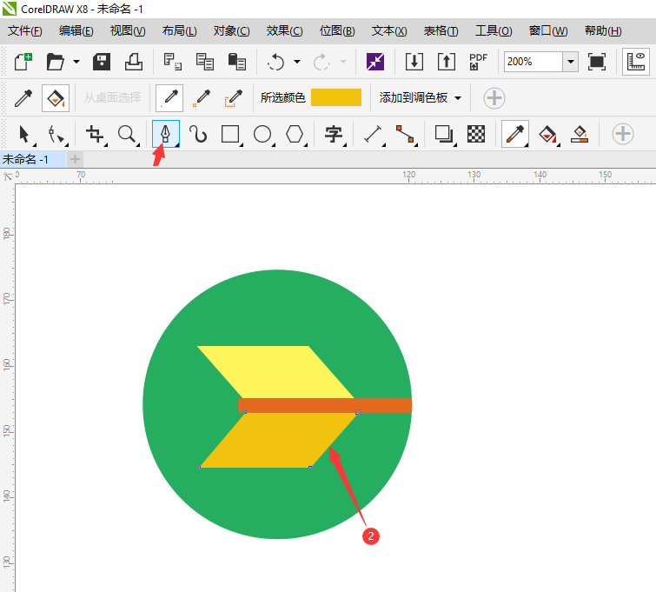Switch to the 未命名 -1 document tab
The width and height of the screenshot is (656, 592).
26,159
